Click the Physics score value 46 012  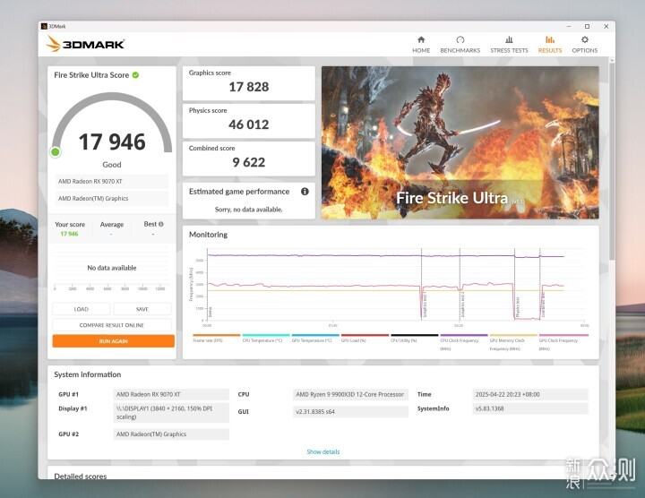tap(248, 124)
